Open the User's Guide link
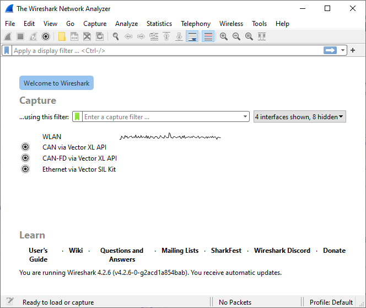This screenshot has width=366, height=308. (x=38, y=254)
